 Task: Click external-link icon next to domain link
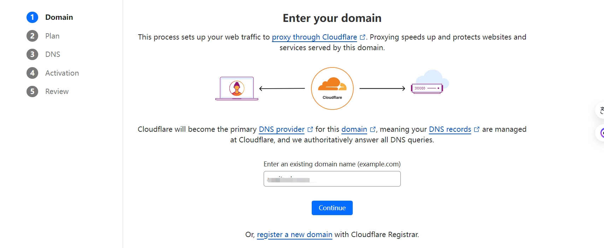tap(373, 129)
